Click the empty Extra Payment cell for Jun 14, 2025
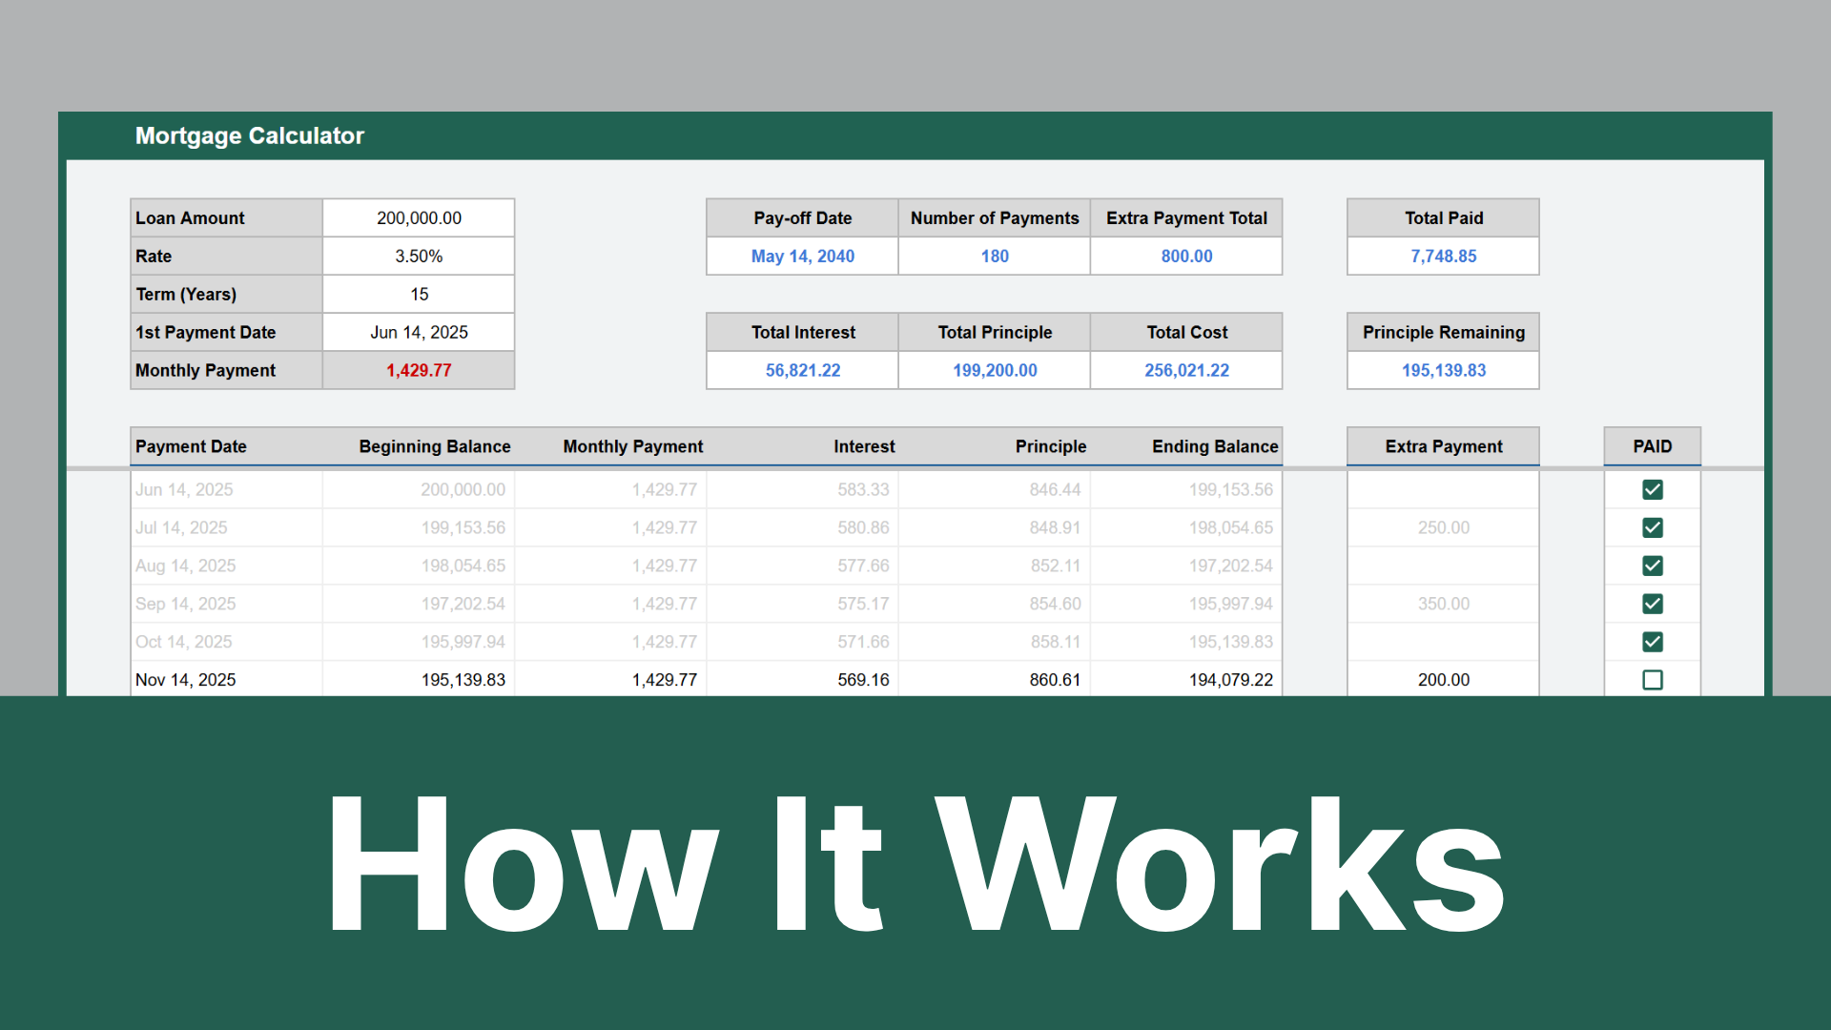Viewport: 1831px width, 1030px height. pyautogui.click(x=1443, y=489)
